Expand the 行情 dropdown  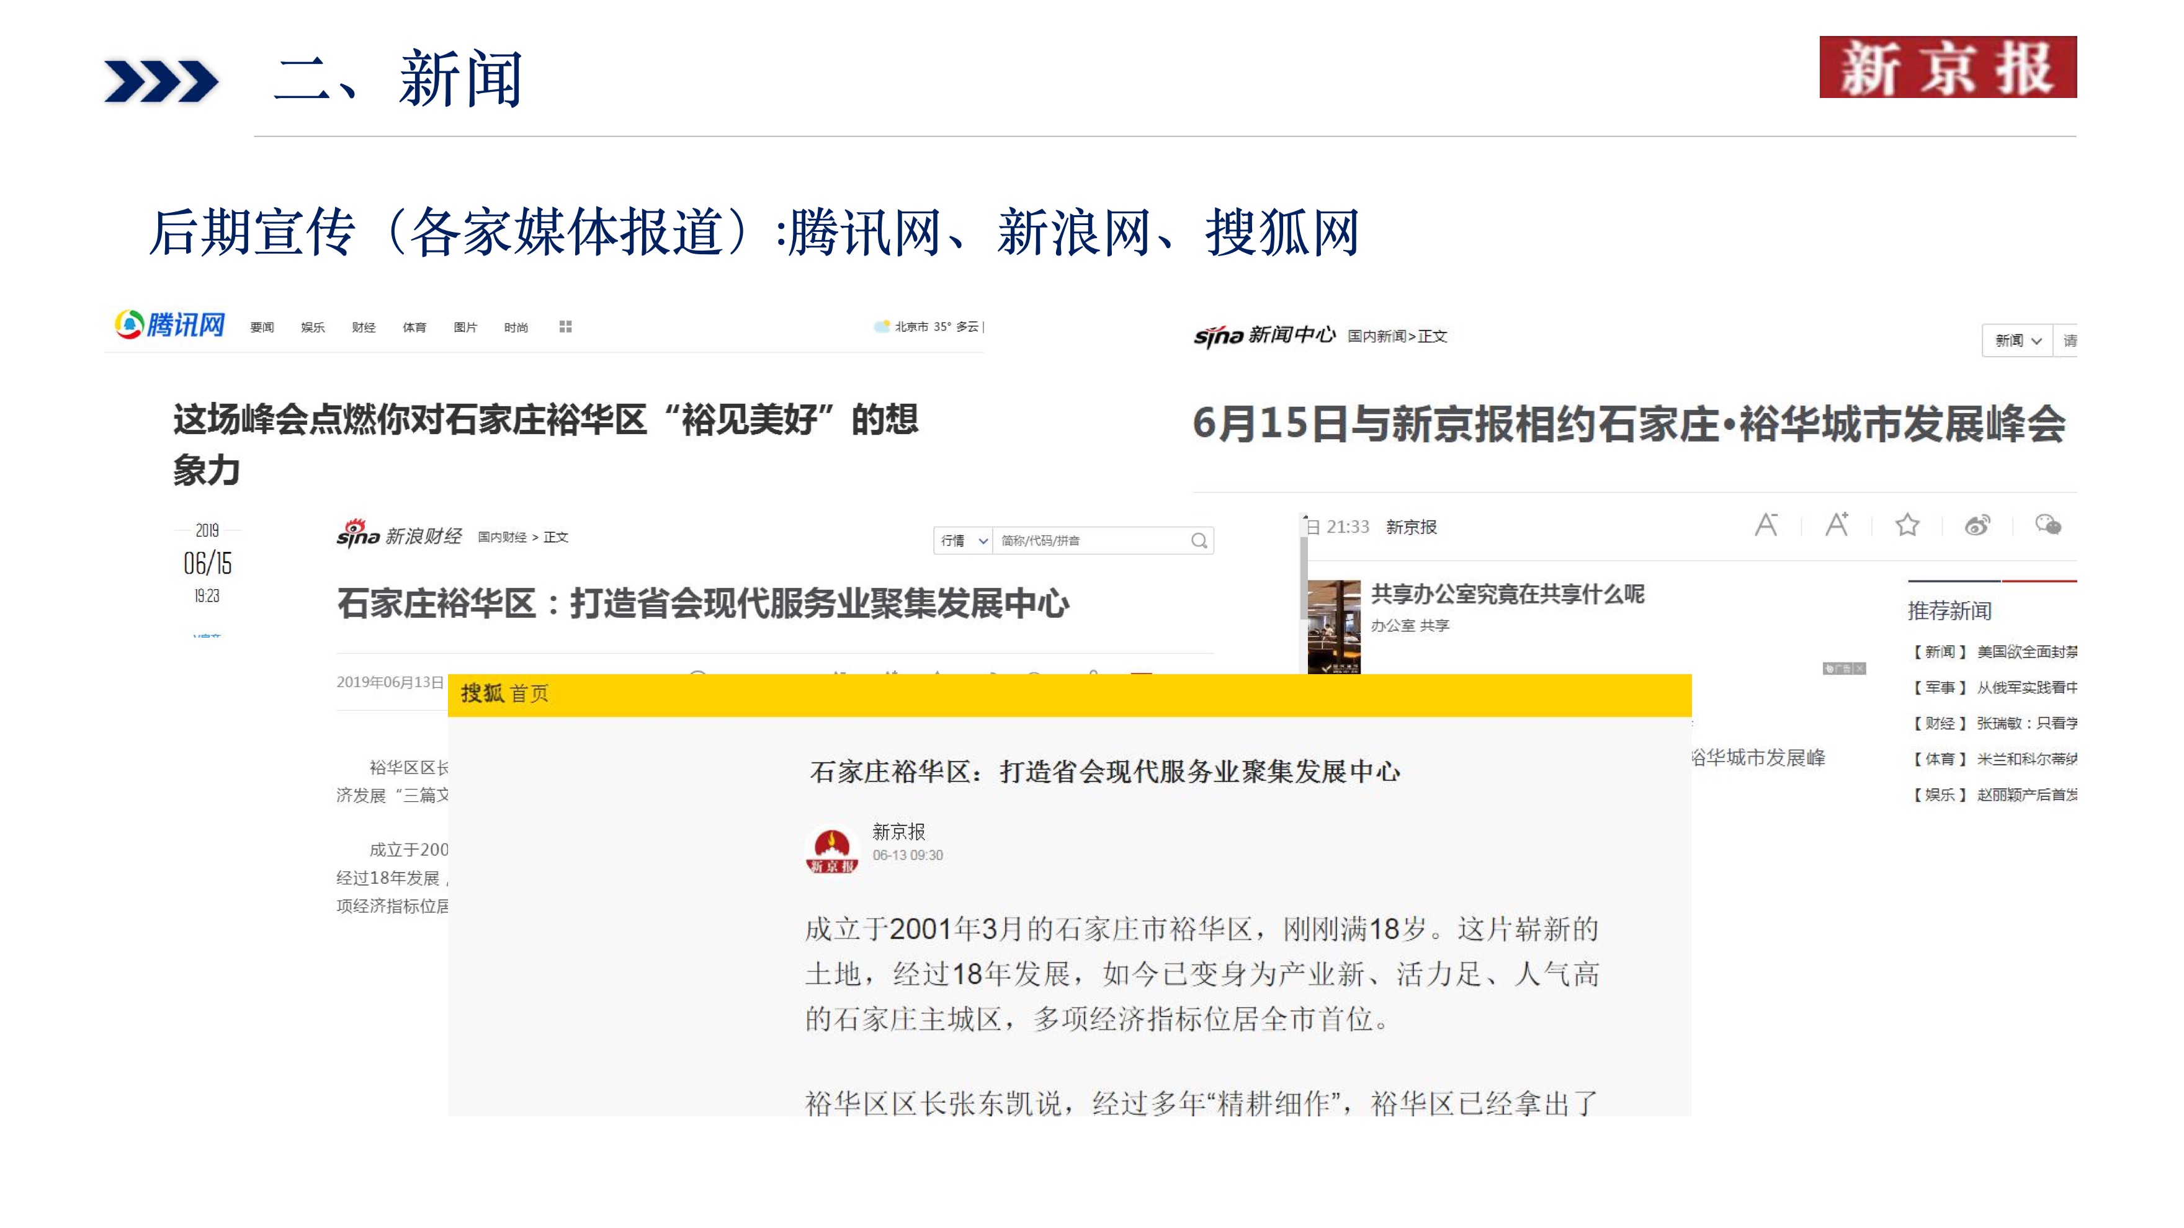(x=963, y=541)
